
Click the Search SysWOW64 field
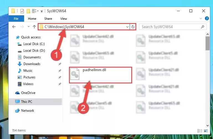pyautogui.click(x=173, y=27)
